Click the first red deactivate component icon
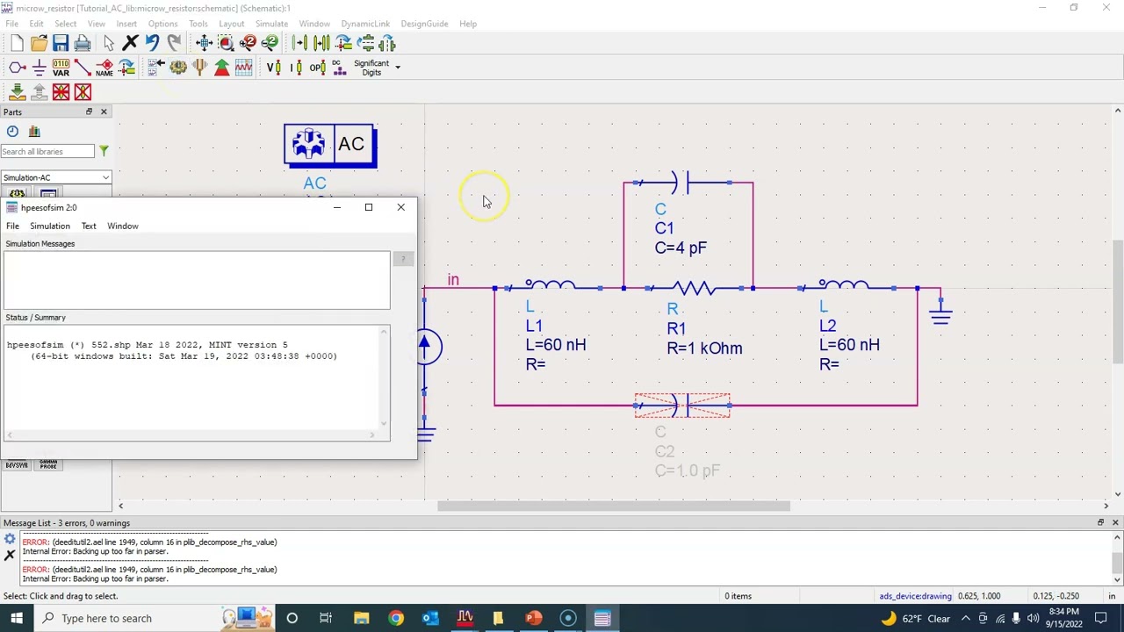 click(61, 91)
